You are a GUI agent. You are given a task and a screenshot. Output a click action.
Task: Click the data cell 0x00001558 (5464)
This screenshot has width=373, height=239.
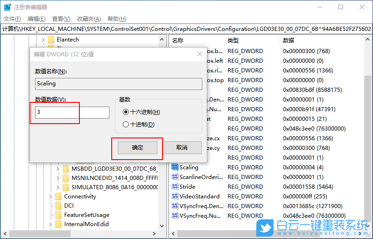coord(308,187)
